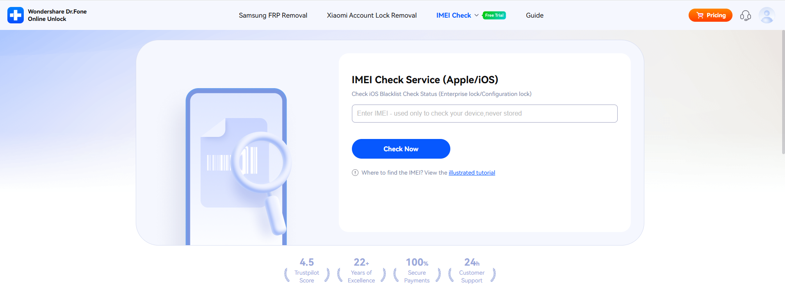
Task: Select the IMEI Check menu item
Action: pos(454,15)
